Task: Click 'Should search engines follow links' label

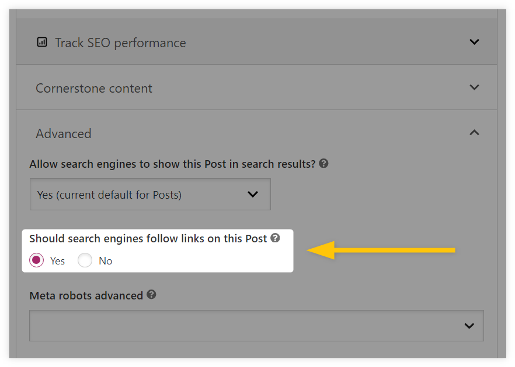Action: coord(148,239)
